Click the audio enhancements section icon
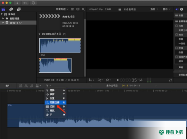The width and height of the screenshot is (187, 139). click(x=177, y=21)
